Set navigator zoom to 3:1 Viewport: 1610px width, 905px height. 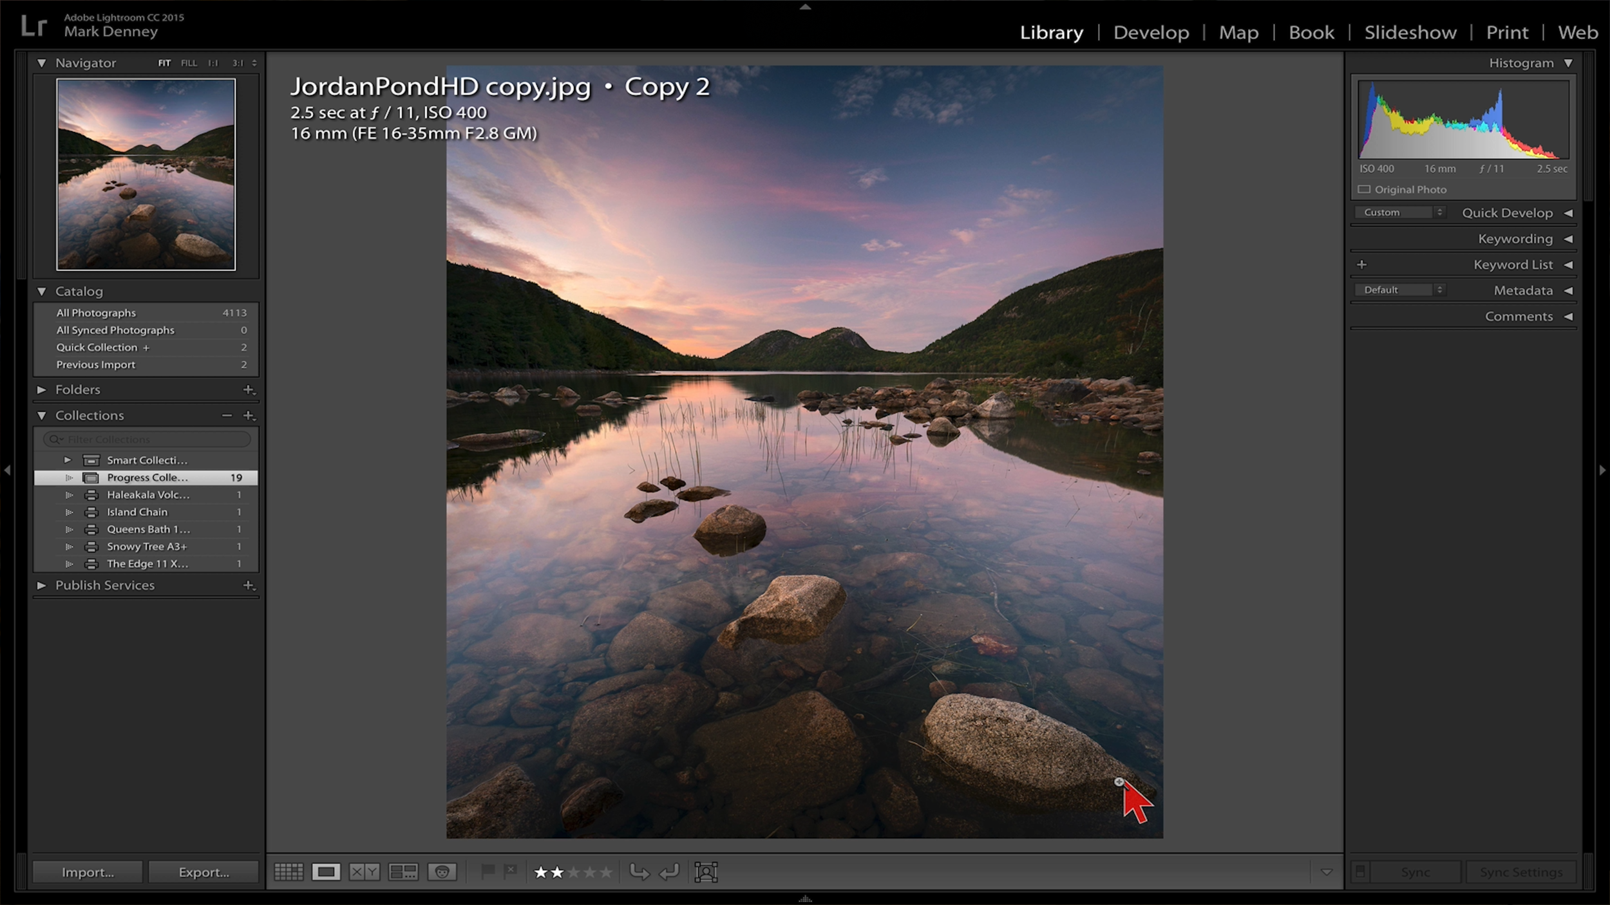pyautogui.click(x=238, y=63)
